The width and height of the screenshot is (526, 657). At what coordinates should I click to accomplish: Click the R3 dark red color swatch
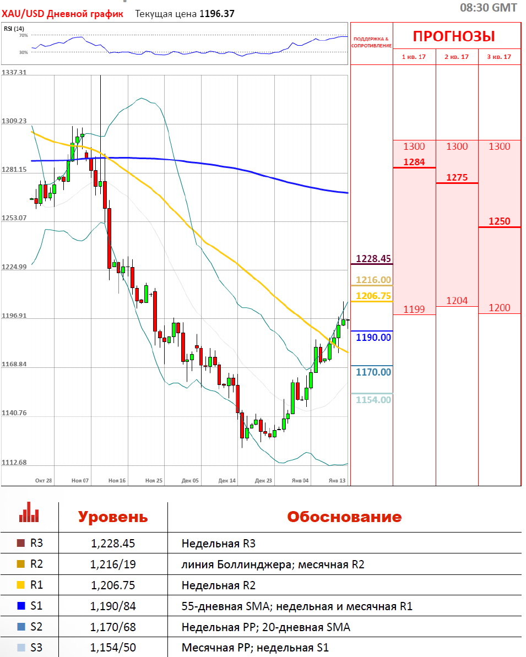[x=21, y=544]
